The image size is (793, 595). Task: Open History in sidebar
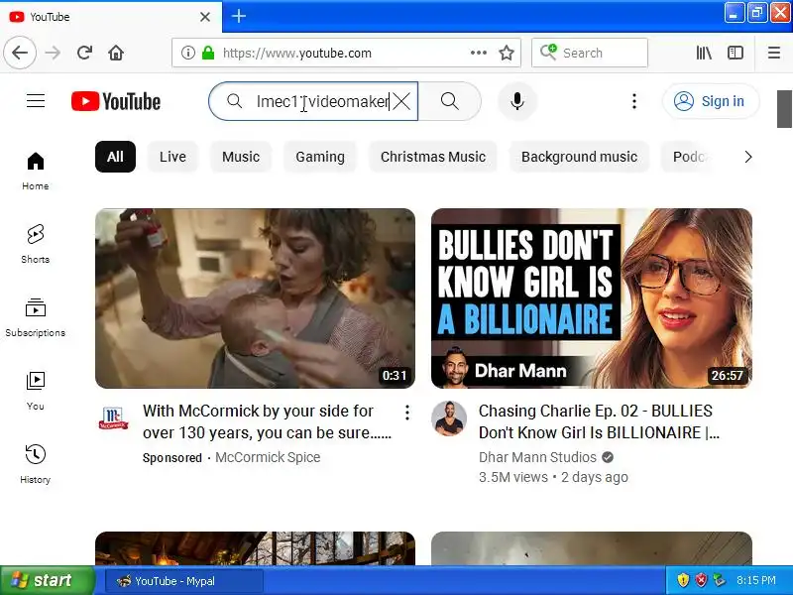pos(36,464)
